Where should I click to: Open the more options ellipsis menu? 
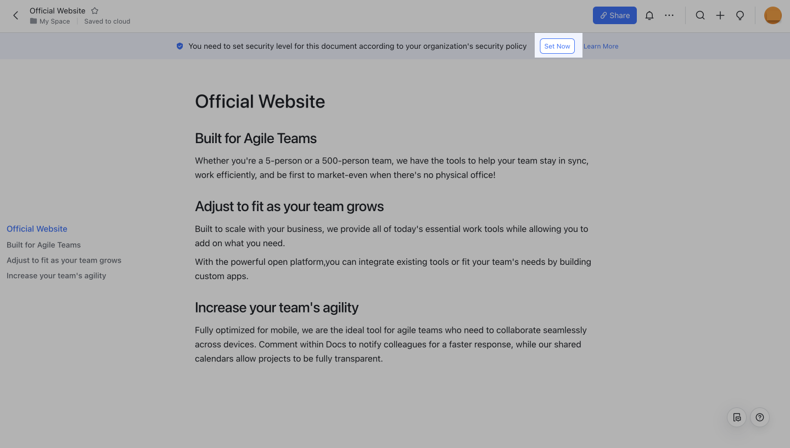tap(669, 15)
